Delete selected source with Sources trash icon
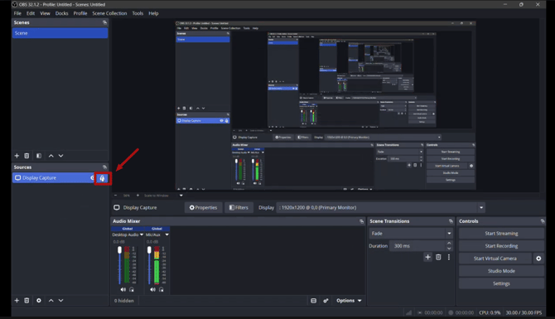This screenshot has width=555, height=319. (27, 301)
